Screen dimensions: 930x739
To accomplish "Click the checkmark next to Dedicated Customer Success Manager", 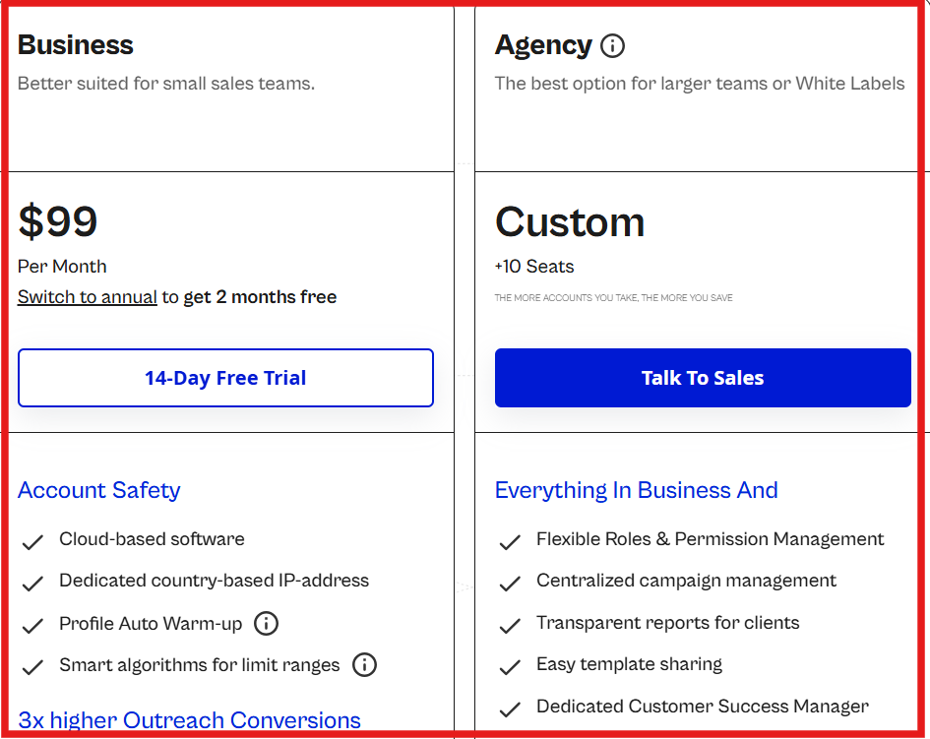I will point(511,706).
